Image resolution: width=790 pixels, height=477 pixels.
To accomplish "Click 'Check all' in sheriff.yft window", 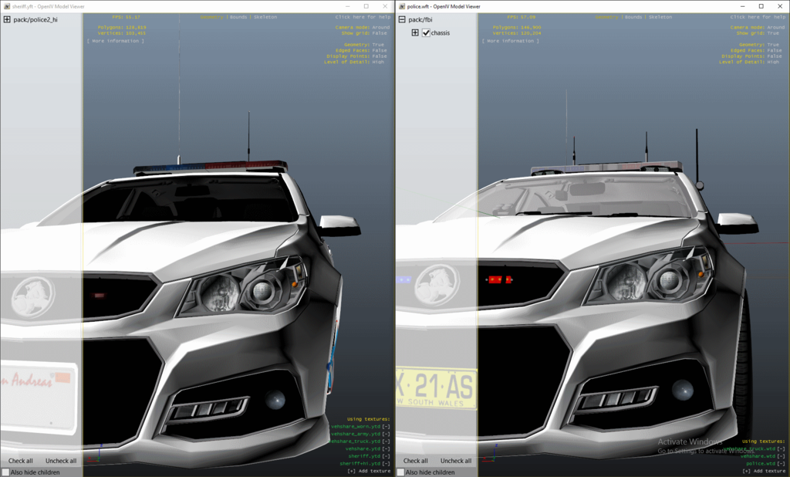I will click(21, 461).
